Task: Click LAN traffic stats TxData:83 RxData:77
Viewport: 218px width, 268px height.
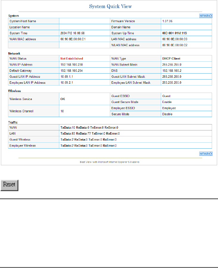Action: tap(90, 133)
